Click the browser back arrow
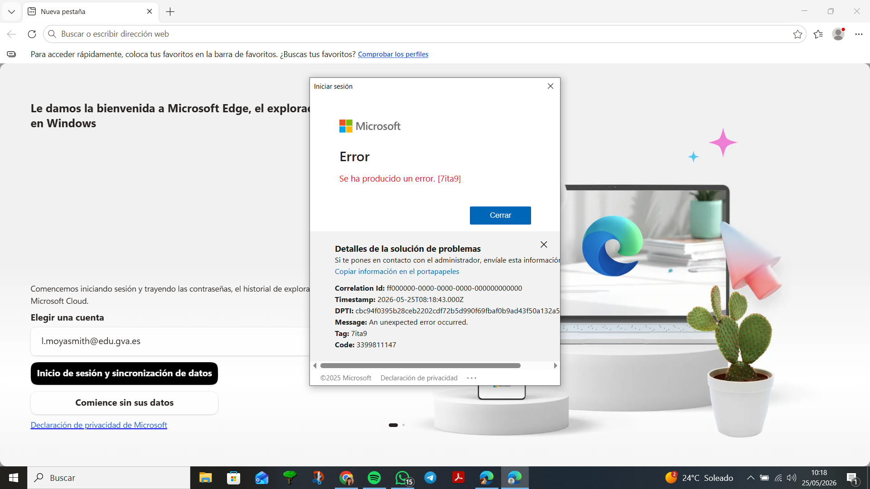Screen dimensions: 870x489 click(12, 34)
